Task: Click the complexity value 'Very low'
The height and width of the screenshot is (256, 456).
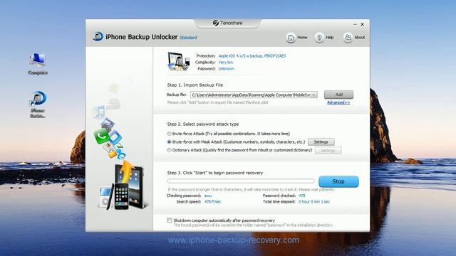Action: coord(226,62)
